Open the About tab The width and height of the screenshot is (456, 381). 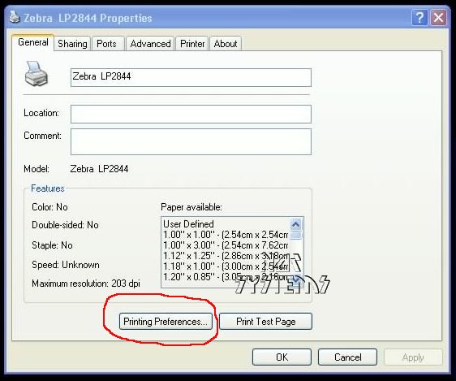point(226,44)
